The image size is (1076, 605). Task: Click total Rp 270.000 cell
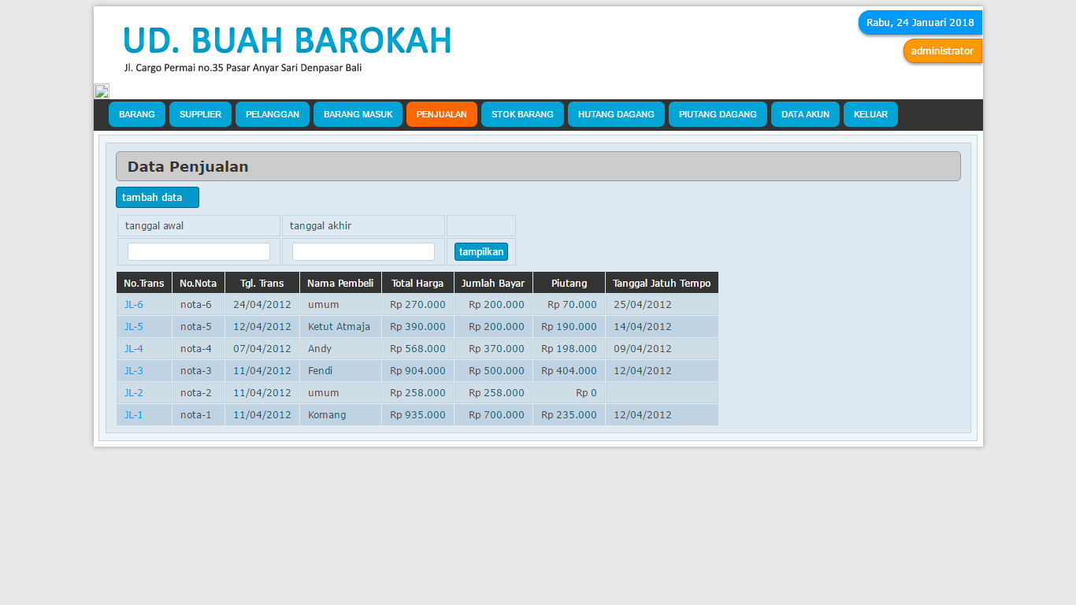(417, 305)
